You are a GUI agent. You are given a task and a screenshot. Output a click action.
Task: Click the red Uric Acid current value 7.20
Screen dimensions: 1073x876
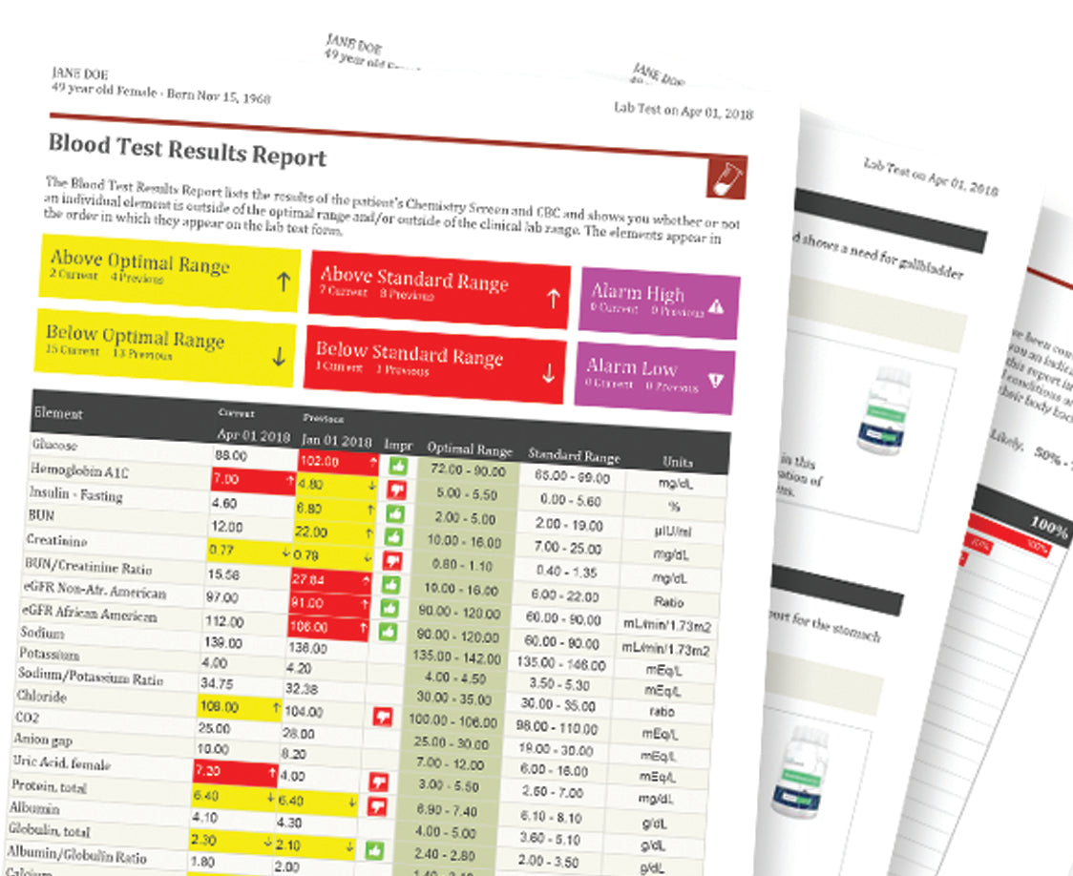[x=236, y=772]
